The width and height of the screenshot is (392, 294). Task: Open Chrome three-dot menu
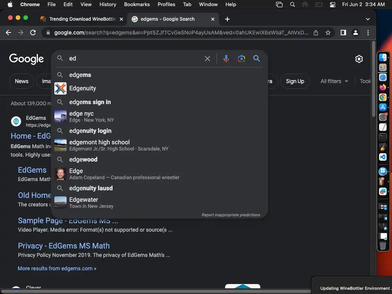tap(368, 33)
